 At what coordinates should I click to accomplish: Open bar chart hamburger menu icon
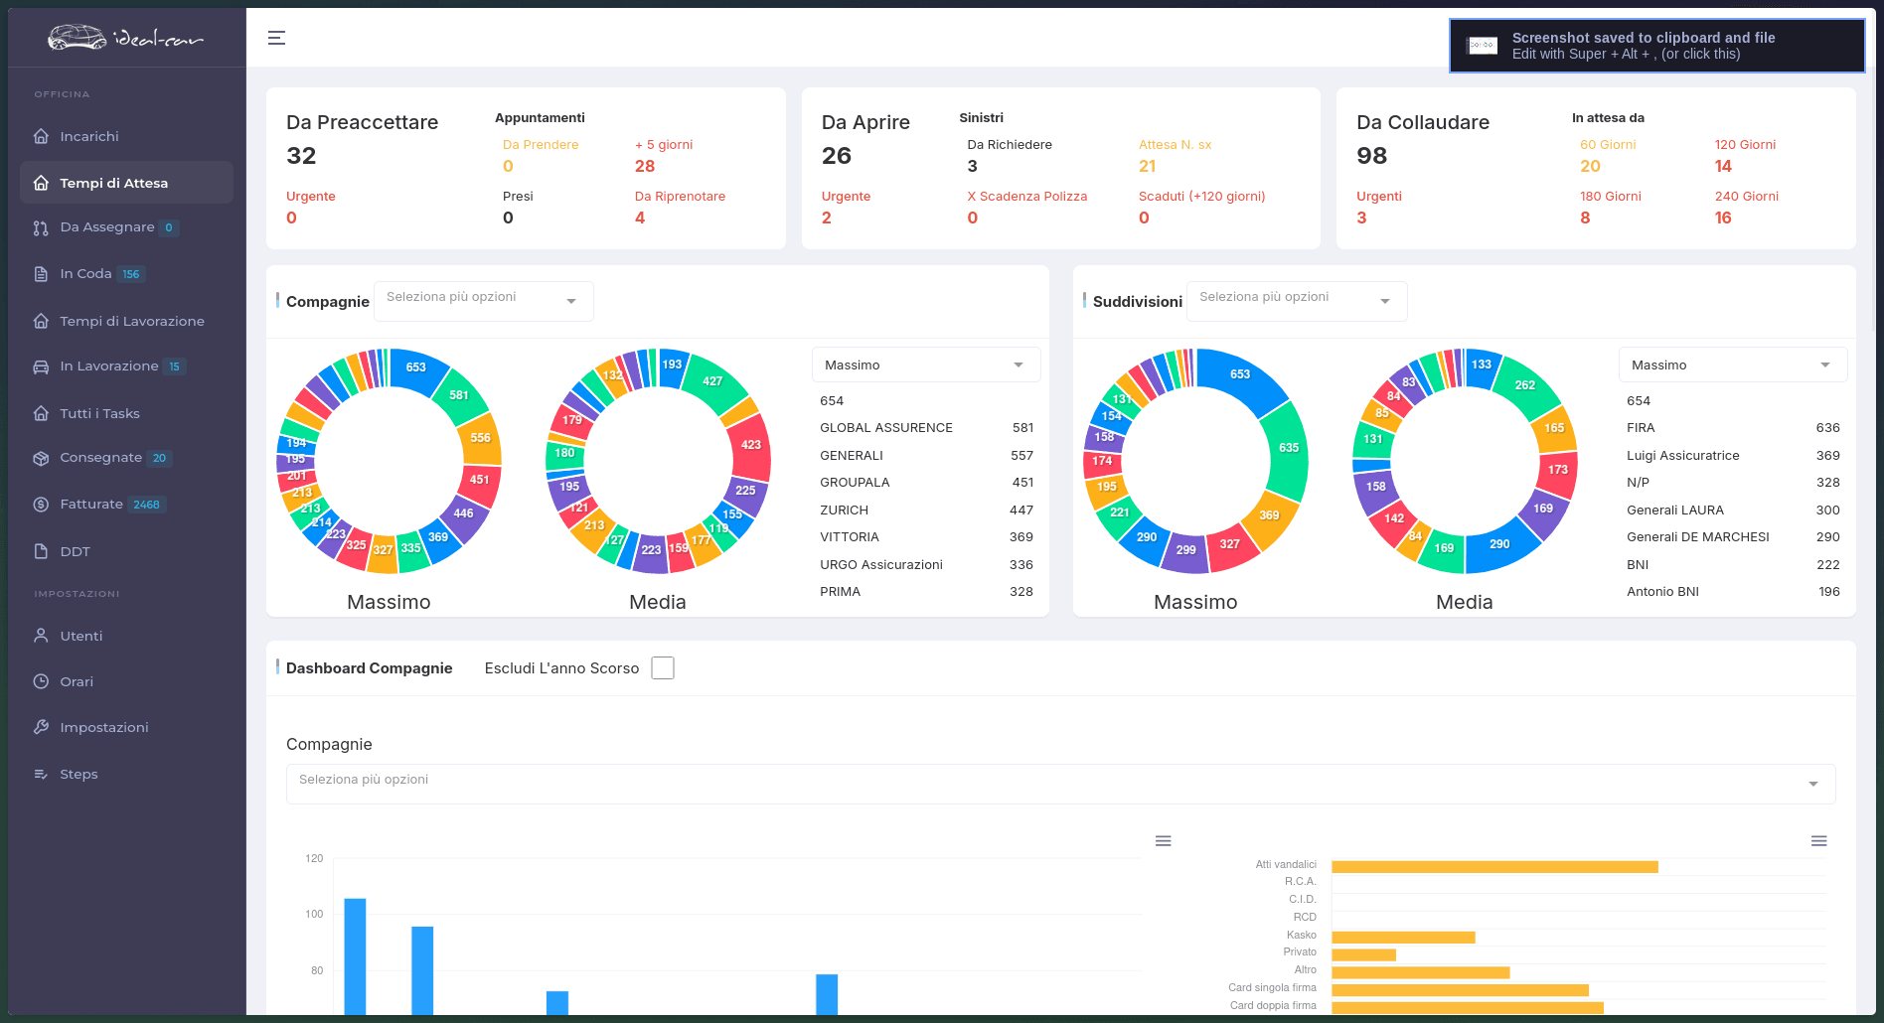point(1164,841)
